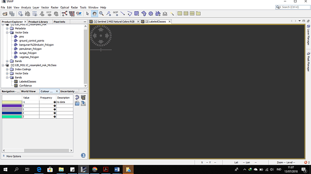Open the File menu
The width and height of the screenshot is (311, 174).
[3, 8]
